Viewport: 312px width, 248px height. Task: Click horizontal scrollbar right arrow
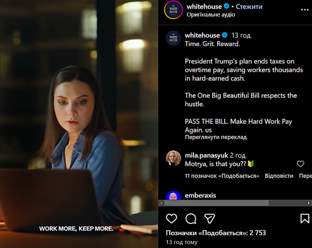(x=309, y=203)
